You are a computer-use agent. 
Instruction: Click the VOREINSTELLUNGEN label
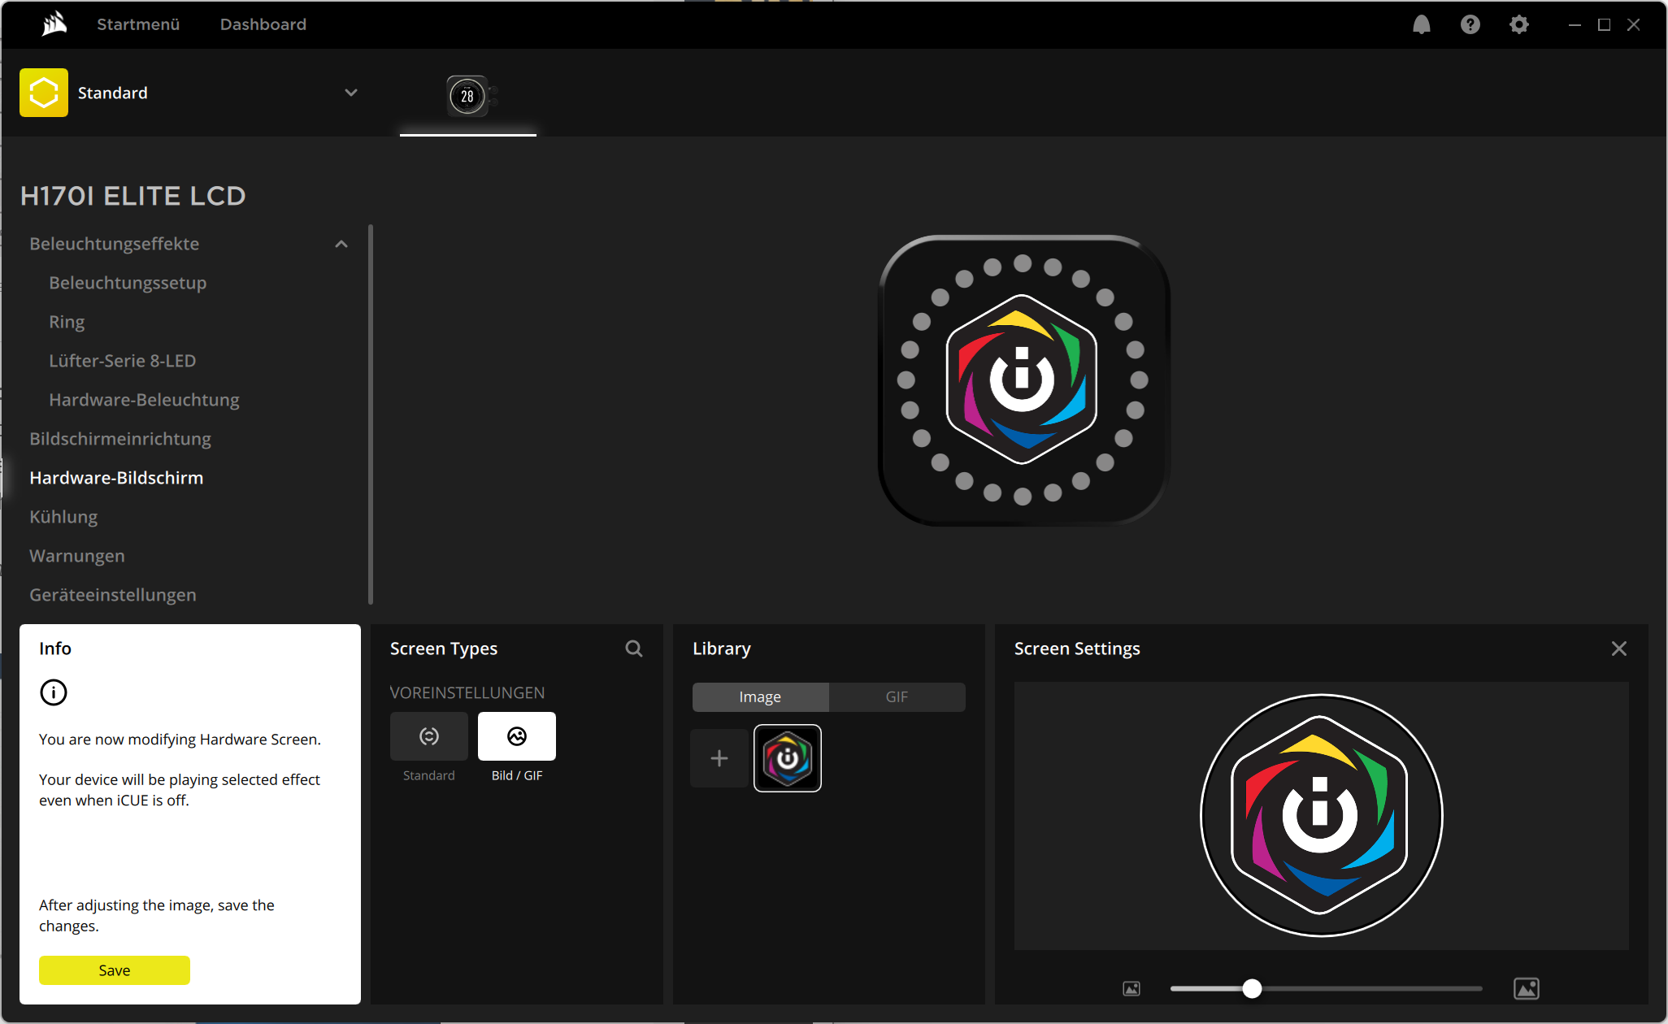point(467,692)
